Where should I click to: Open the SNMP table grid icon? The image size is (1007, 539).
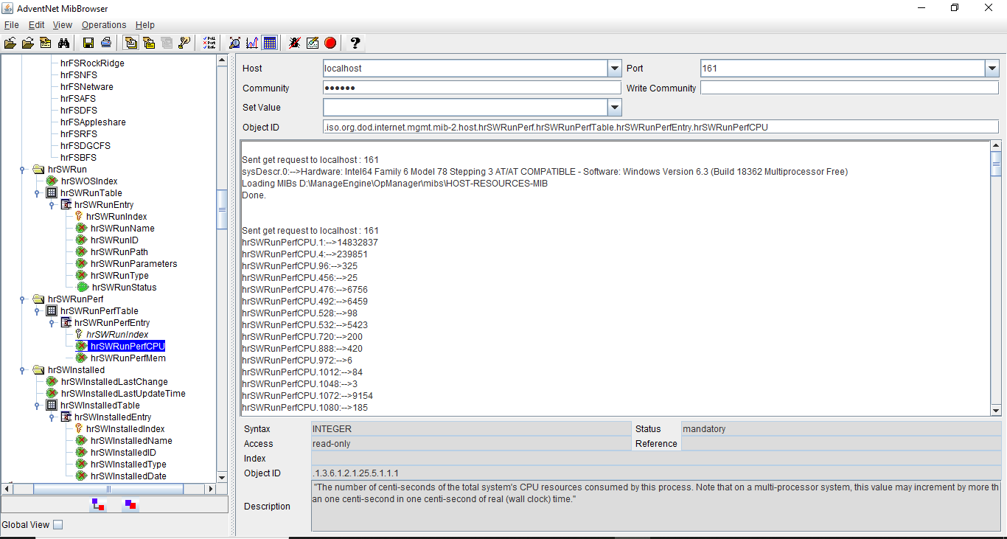tap(270, 43)
